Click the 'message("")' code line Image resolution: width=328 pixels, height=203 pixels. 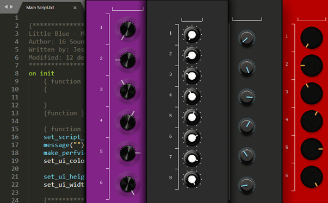point(64,145)
